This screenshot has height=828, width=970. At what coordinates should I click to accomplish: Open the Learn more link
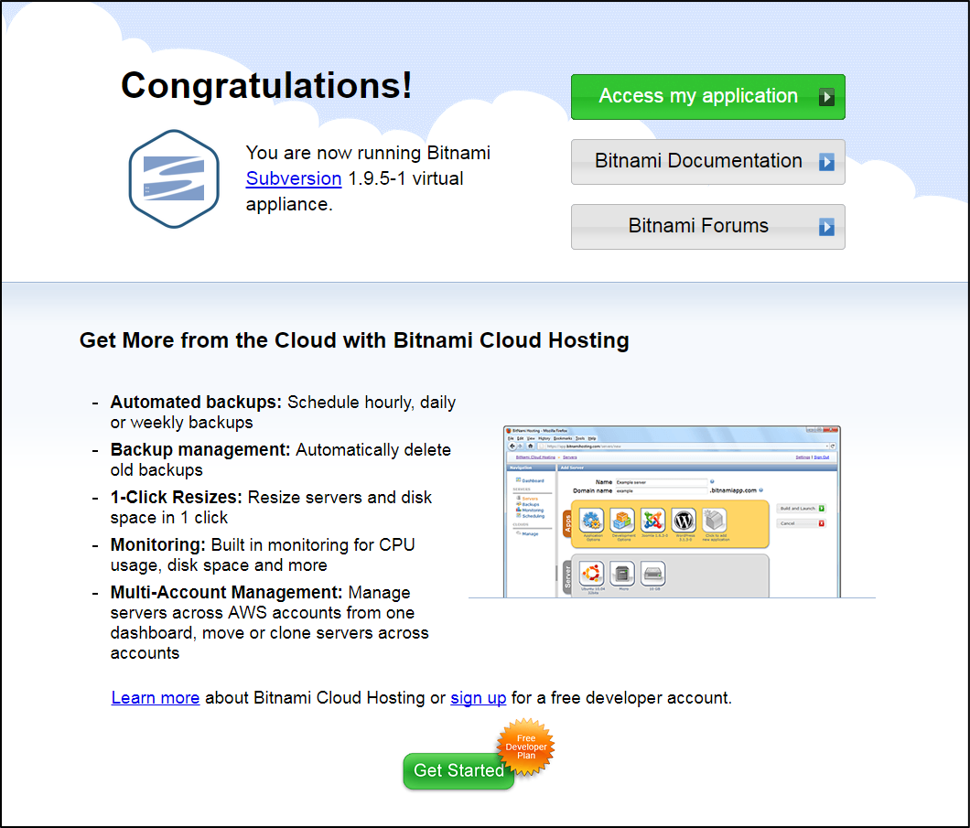click(x=156, y=697)
